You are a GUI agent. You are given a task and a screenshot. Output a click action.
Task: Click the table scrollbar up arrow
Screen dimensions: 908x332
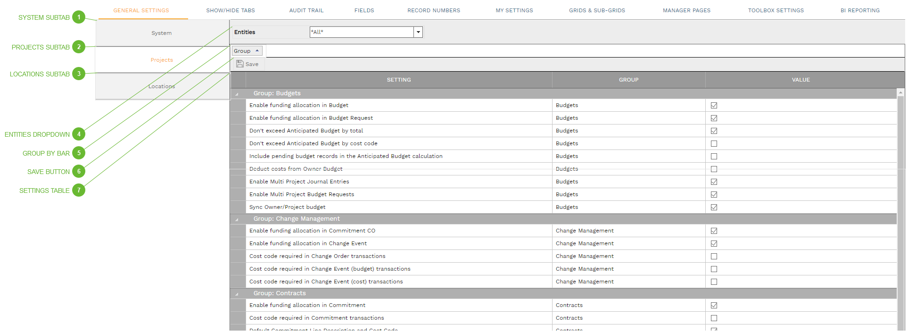(900, 93)
